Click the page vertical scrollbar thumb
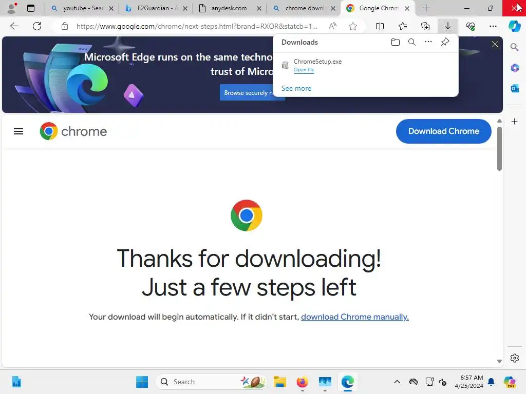 499,149
